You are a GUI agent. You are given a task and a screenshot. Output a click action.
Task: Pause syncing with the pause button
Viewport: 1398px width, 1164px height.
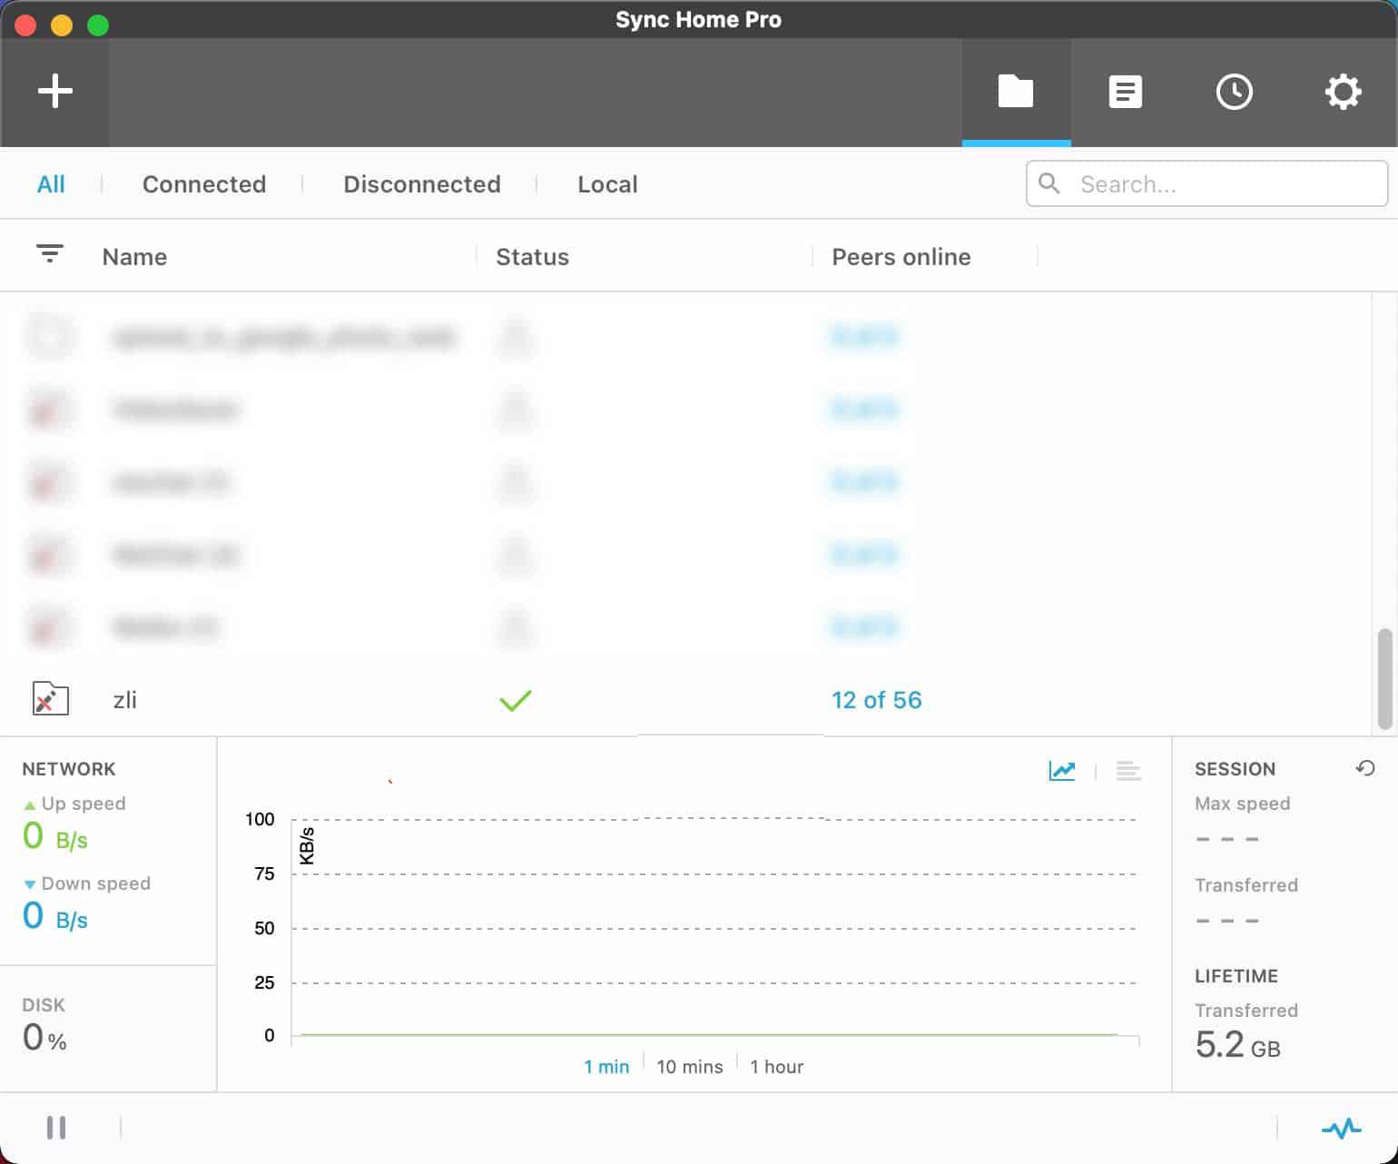56,1128
